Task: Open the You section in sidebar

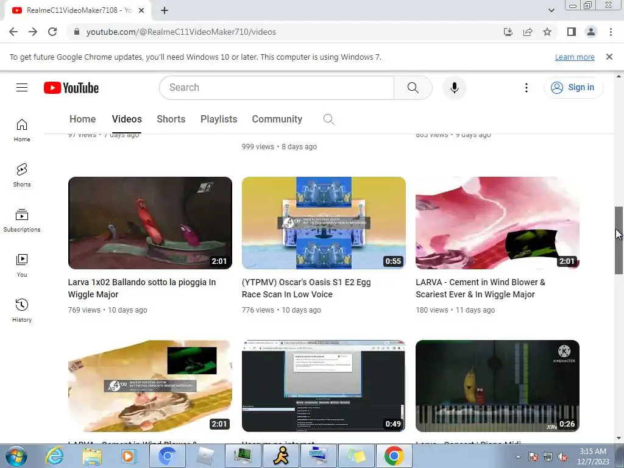Action: pos(22,266)
